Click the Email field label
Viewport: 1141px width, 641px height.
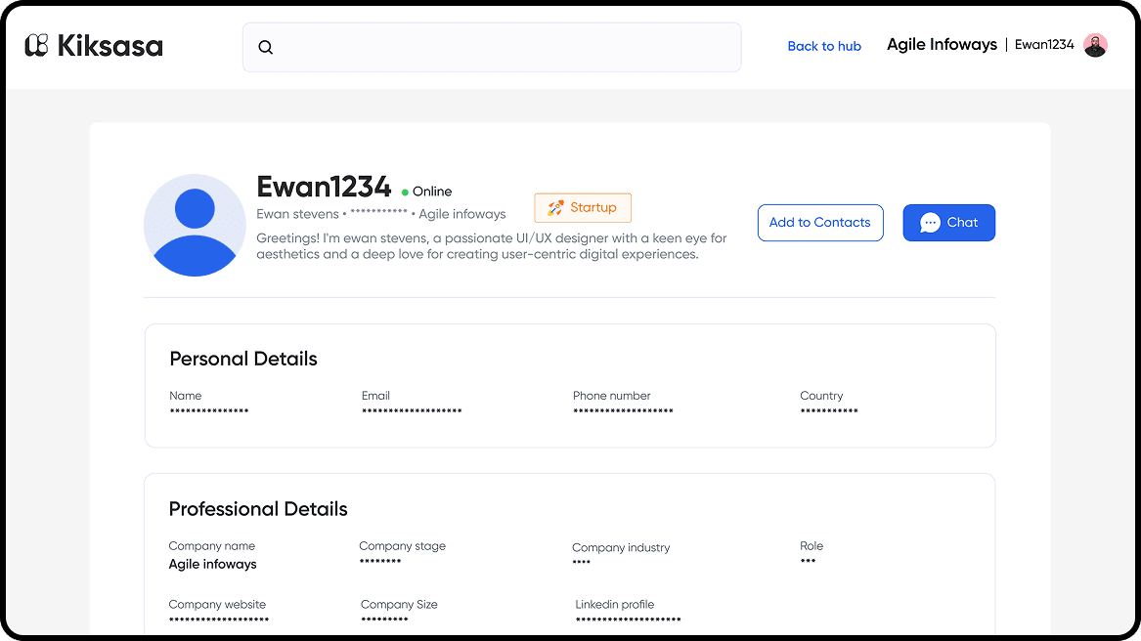[375, 396]
